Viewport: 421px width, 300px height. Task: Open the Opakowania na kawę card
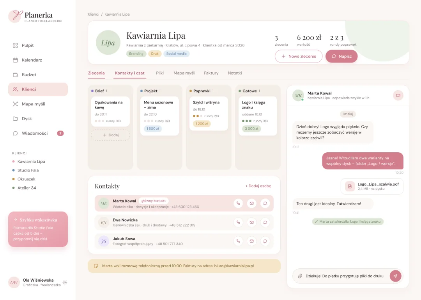pyautogui.click(x=110, y=111)
